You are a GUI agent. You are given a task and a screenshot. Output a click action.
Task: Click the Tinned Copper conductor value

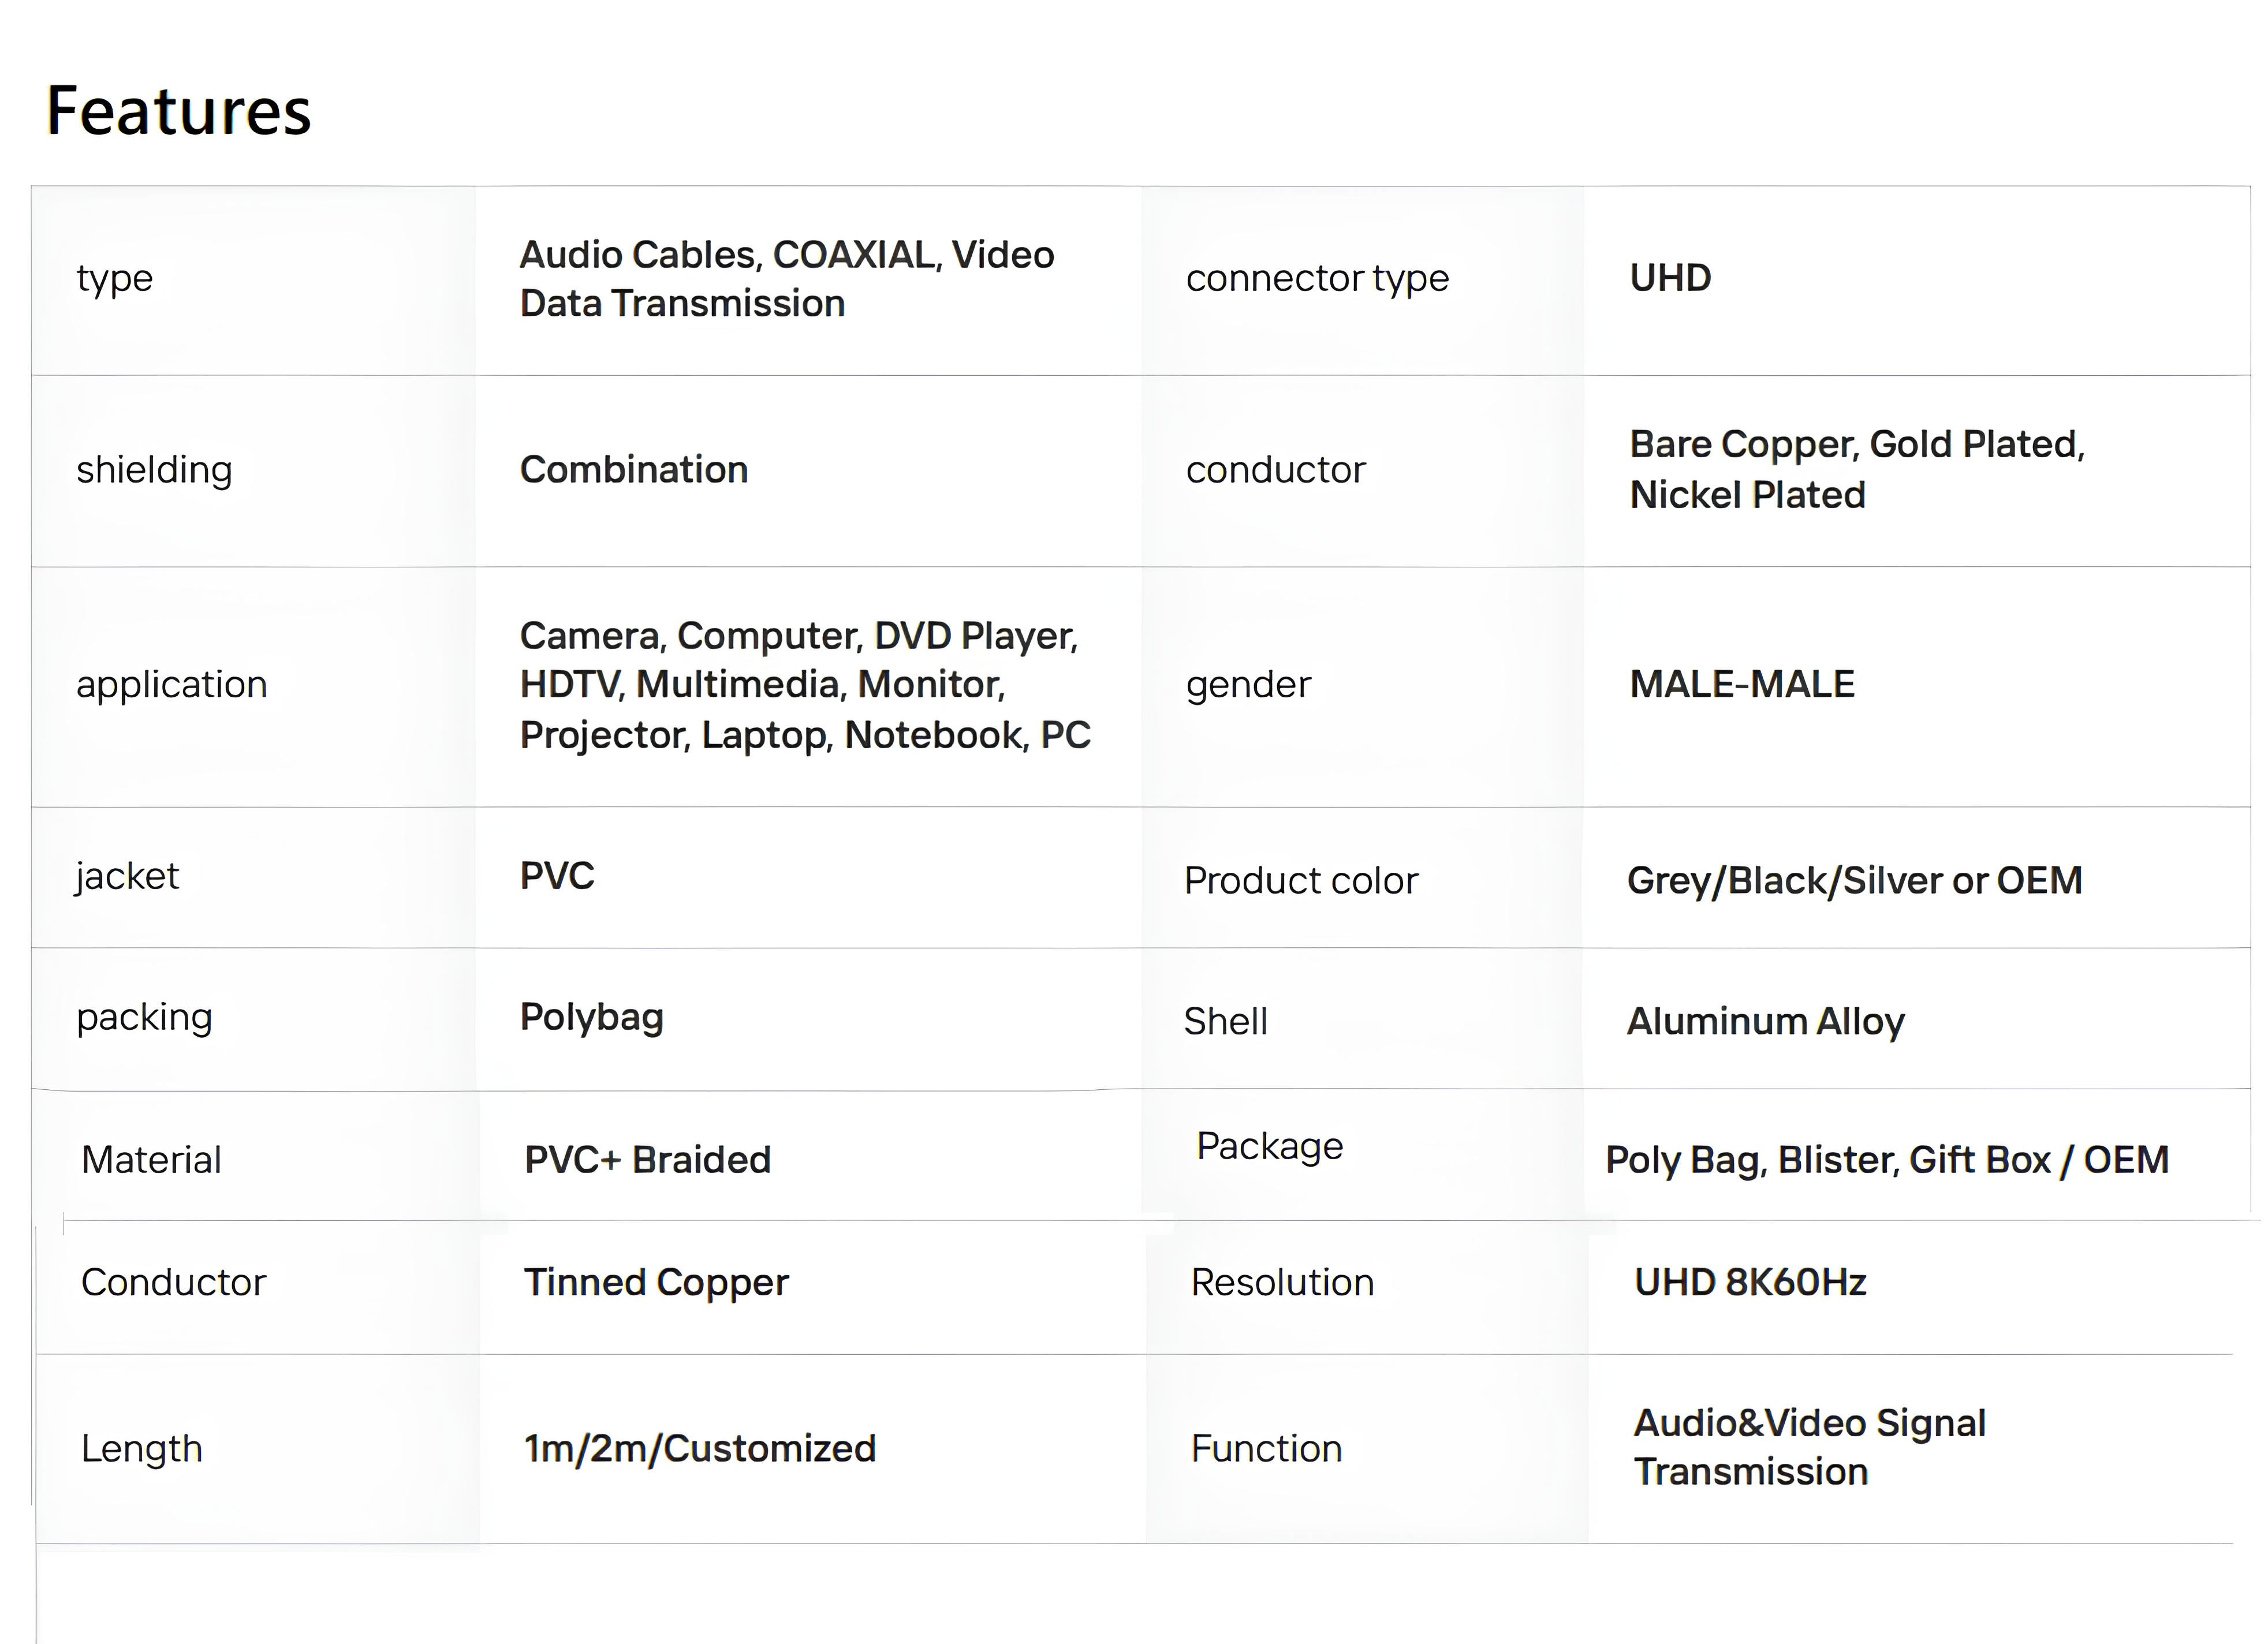pyautogui.click(x=656, y=1283)
